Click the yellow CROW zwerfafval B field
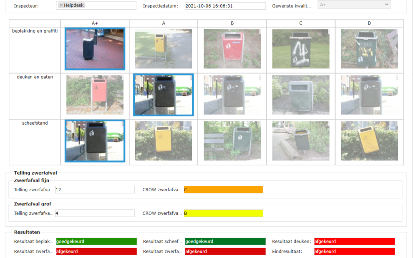Viewport: 413px width, 258px height. [x=223, y=213]
